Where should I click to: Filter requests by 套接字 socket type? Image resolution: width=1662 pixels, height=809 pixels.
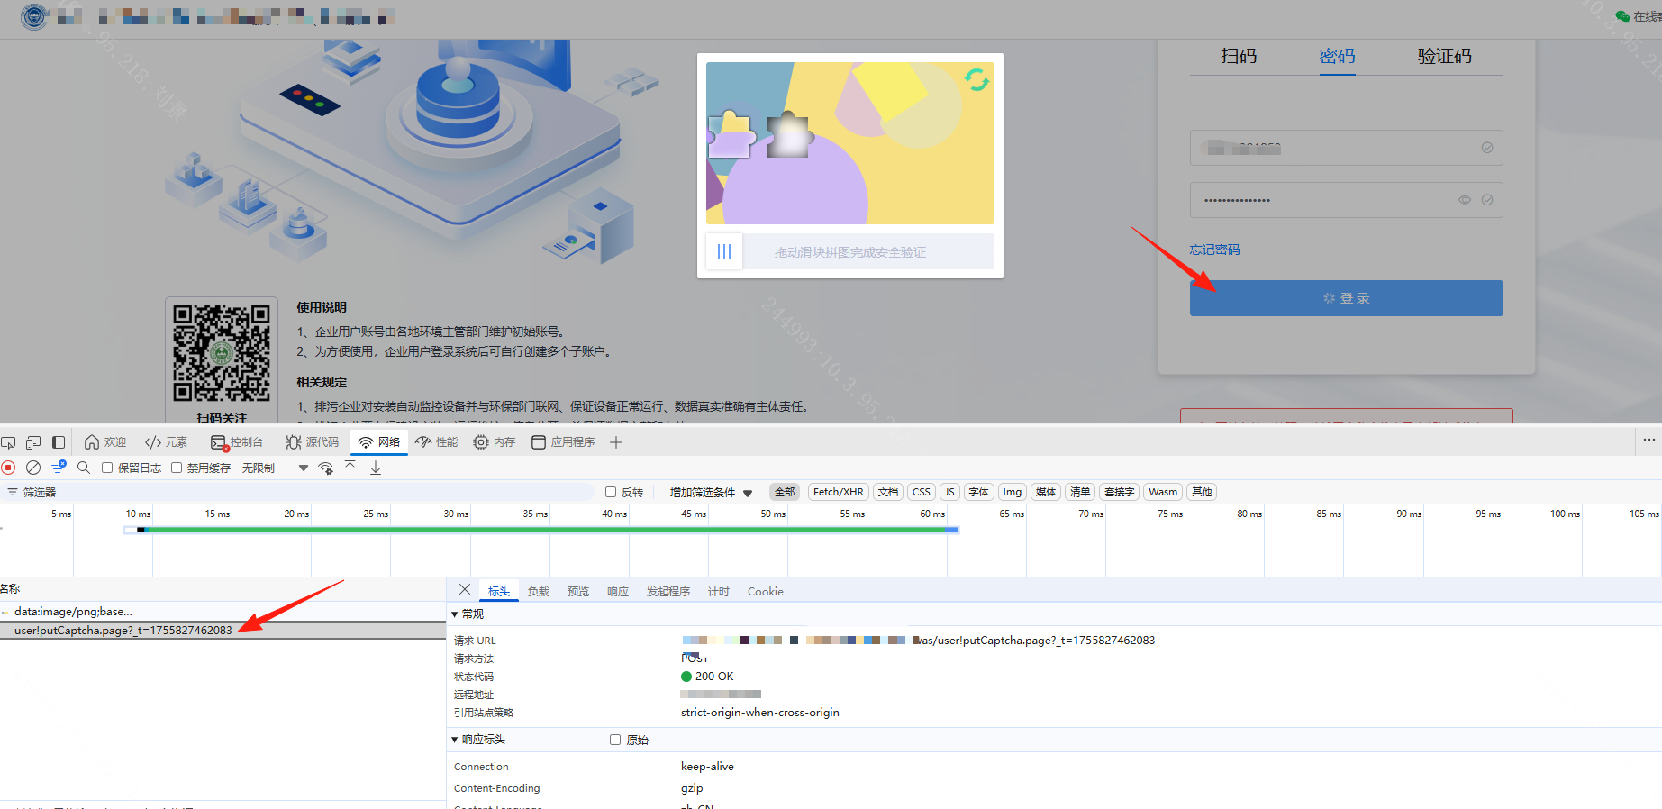point(1119,492)
